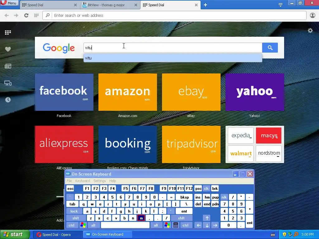Viewport: 319px width, 239px height.
Task: Open synced Tabs from sidebar devices icon
Action: [8, 83]
